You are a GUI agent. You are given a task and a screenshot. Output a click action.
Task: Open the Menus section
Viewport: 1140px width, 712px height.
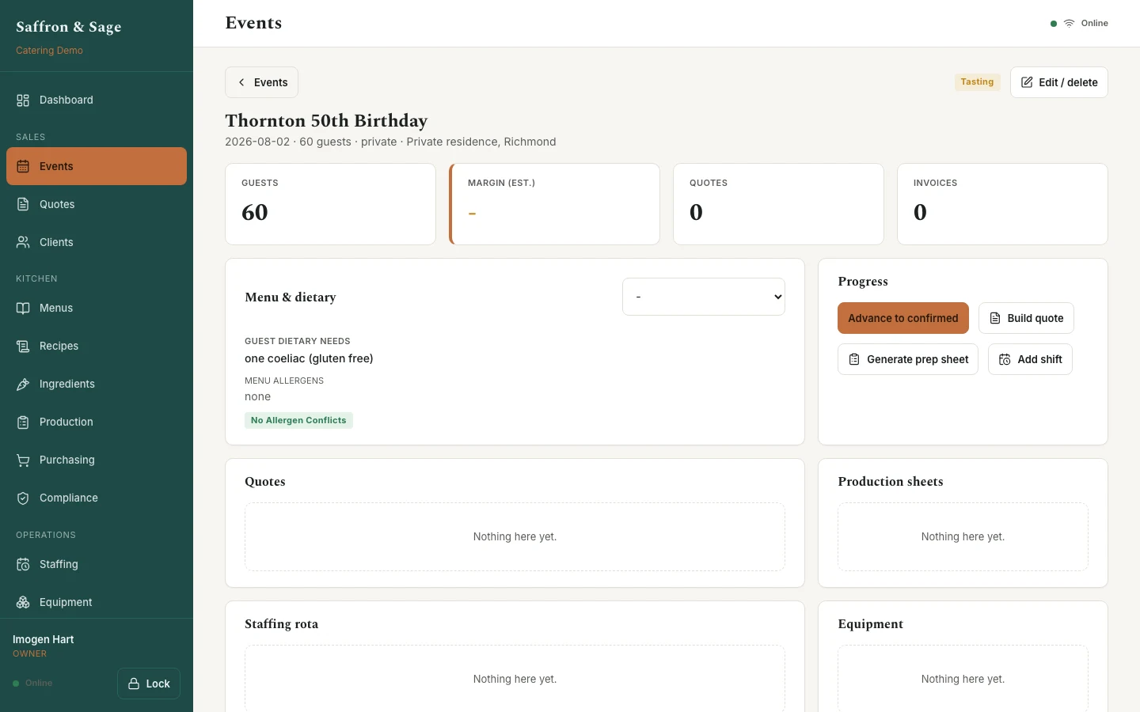(97, 309)
